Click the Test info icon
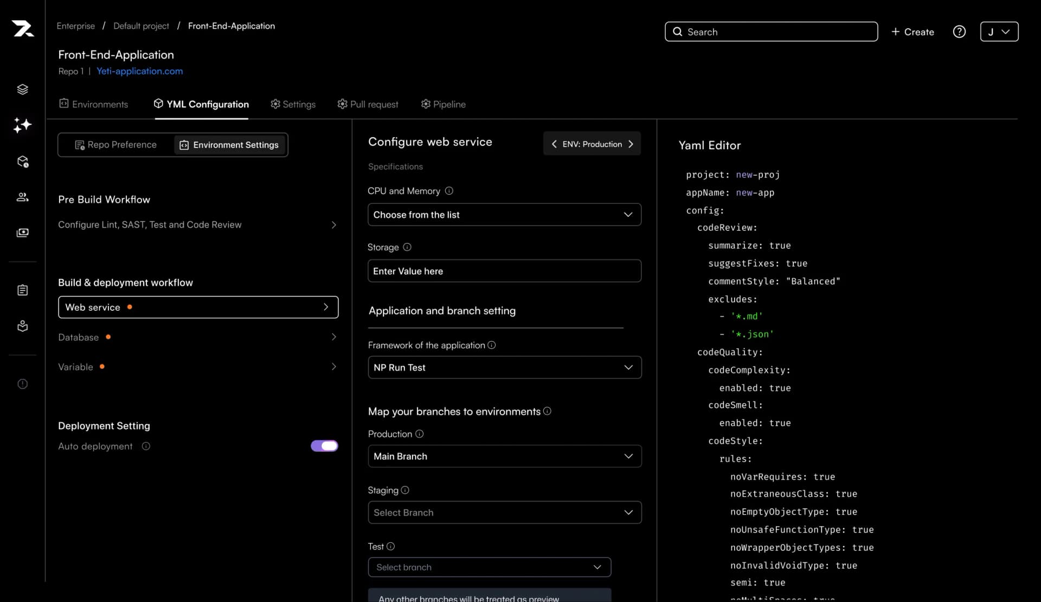This screenshot has height=602, width=1041. pos(390,546)
